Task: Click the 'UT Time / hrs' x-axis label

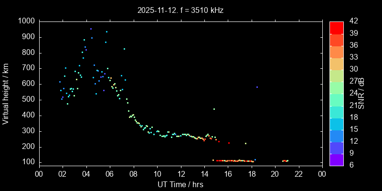Action: [180, 184]
